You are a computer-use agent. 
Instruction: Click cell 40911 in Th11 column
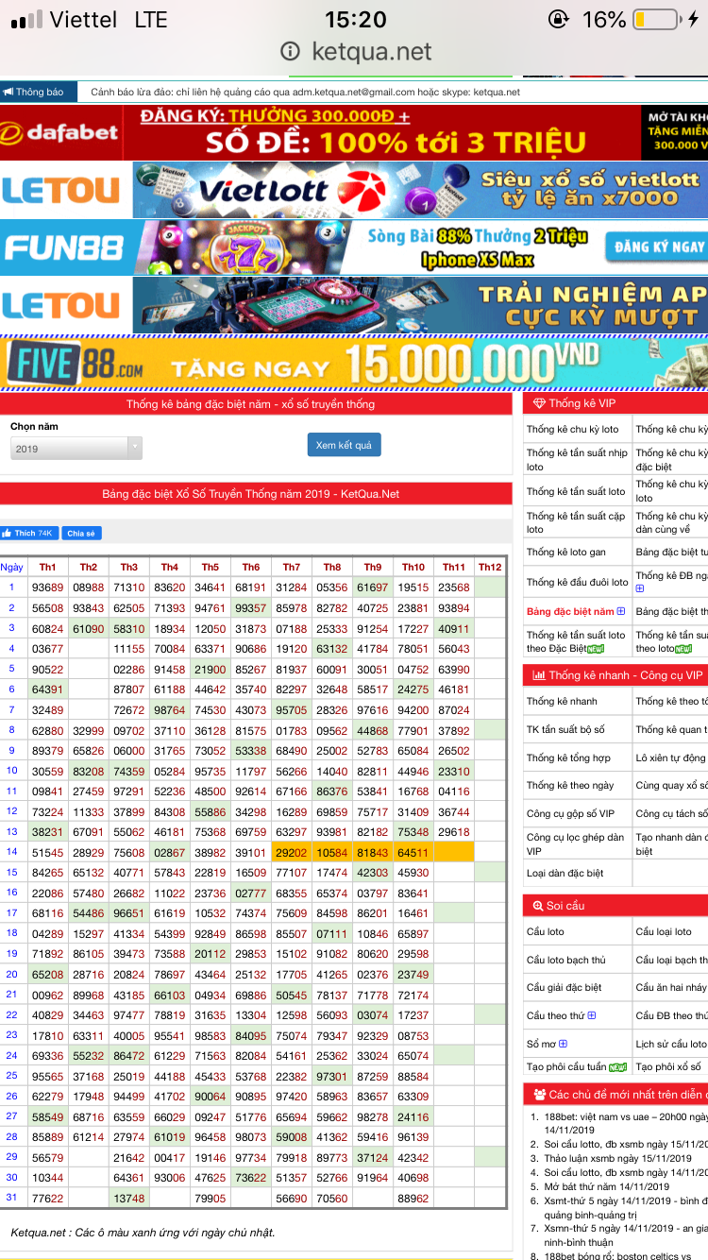pos(453,628)
